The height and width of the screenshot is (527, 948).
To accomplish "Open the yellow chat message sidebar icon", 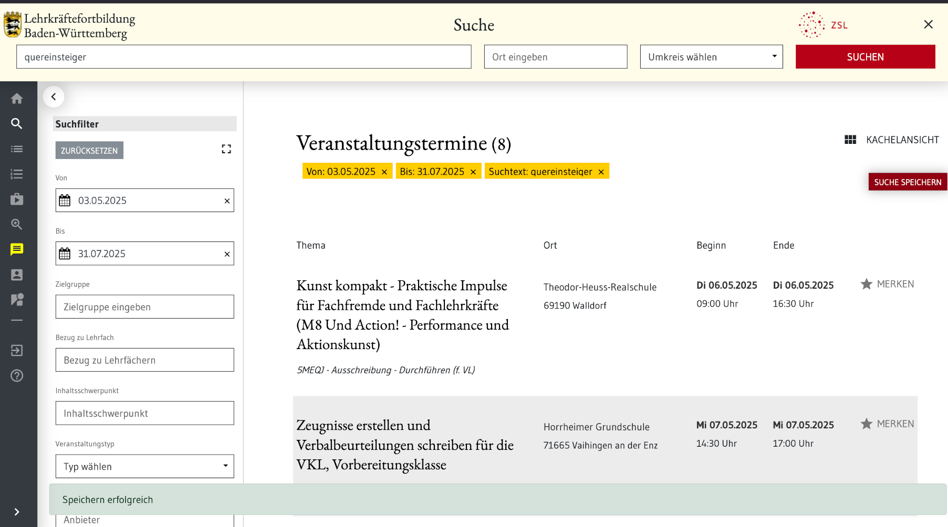I will 17,249.
